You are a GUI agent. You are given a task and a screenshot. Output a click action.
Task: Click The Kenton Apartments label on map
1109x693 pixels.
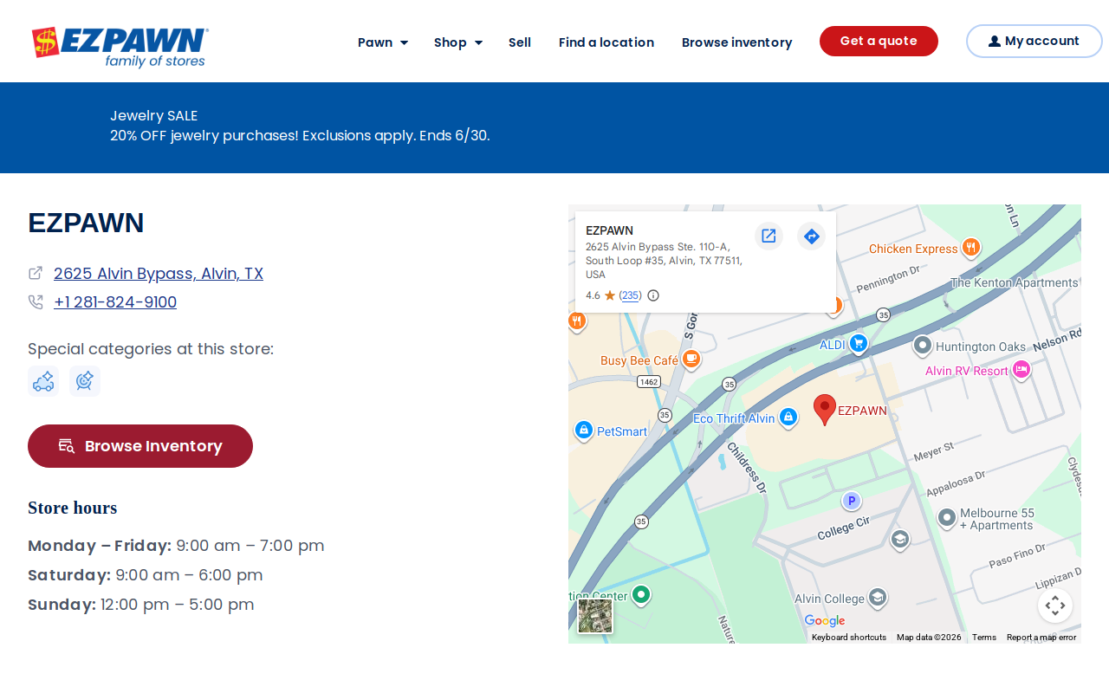coord(1014,282)
